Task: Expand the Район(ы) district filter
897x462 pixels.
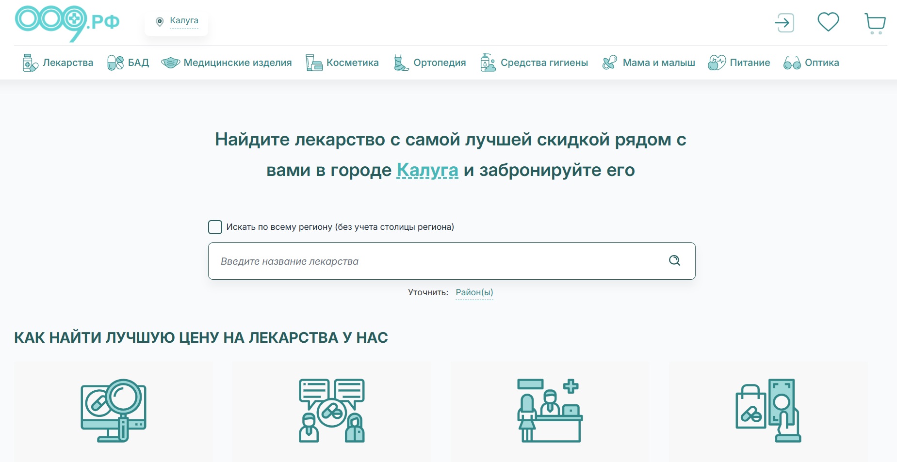Action: coord(474,292)
